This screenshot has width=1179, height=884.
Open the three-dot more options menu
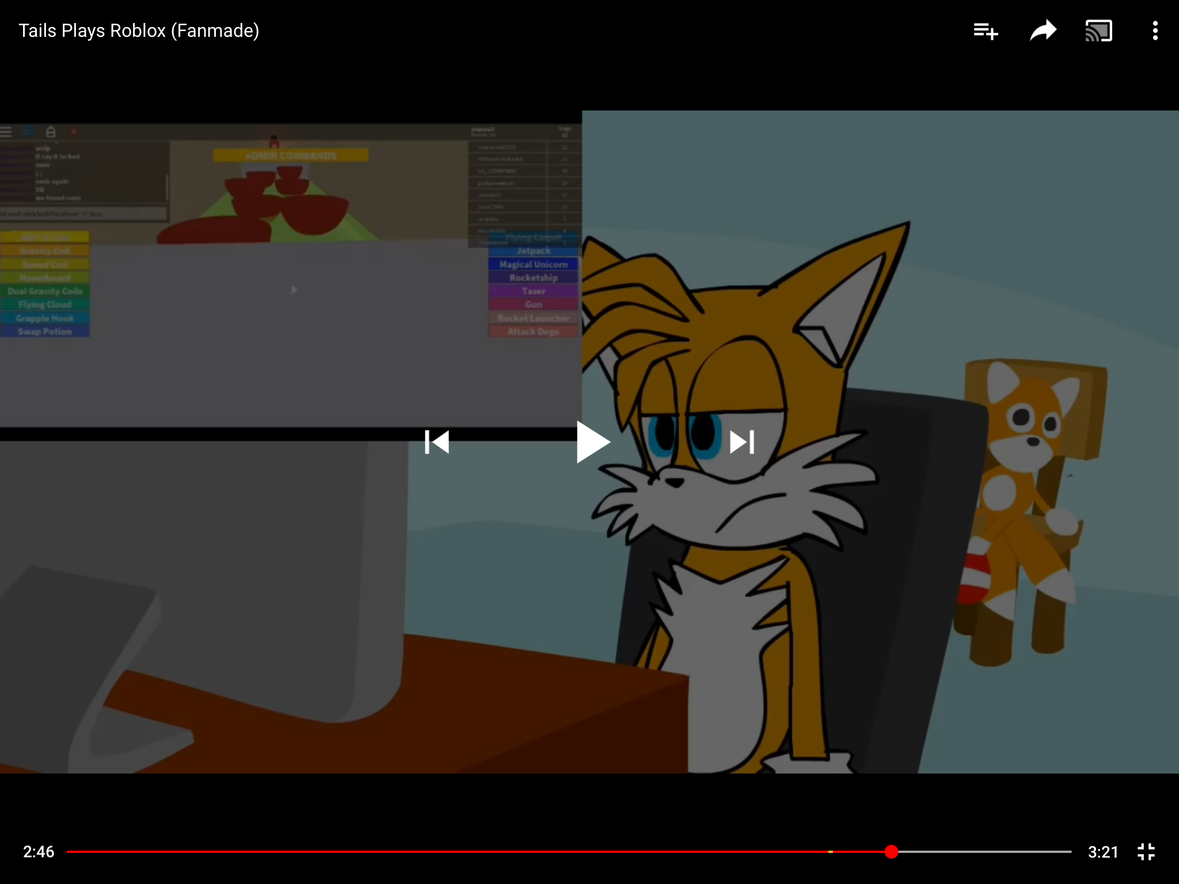click(x=1155, y=31)
